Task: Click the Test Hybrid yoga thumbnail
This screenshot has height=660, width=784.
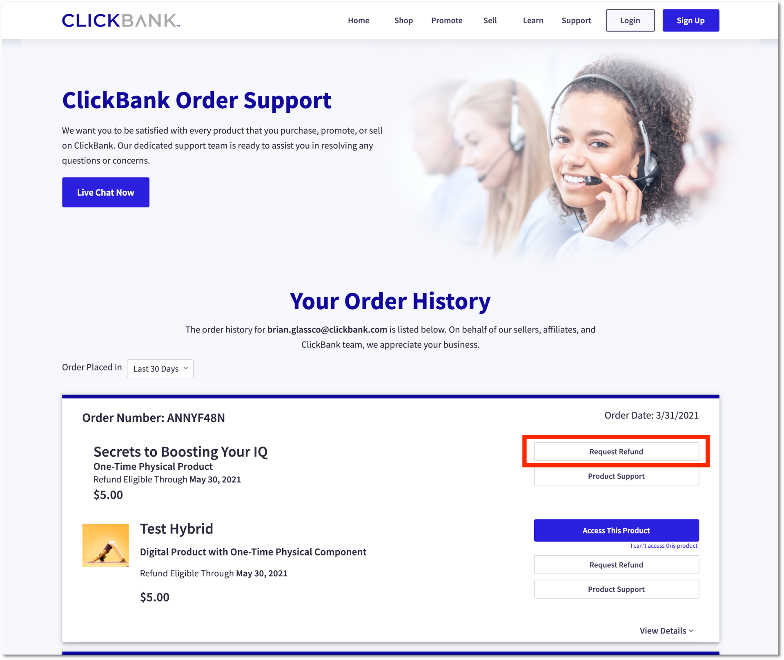Action: coord(106,545)
